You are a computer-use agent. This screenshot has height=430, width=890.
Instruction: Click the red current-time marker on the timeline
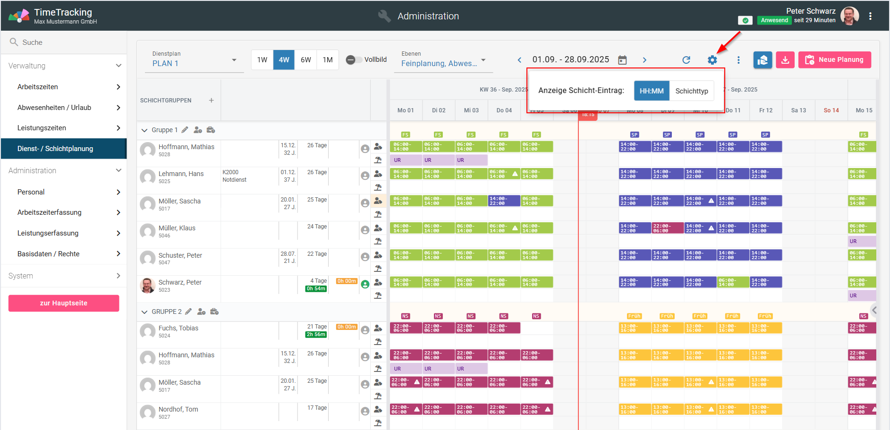588,115
